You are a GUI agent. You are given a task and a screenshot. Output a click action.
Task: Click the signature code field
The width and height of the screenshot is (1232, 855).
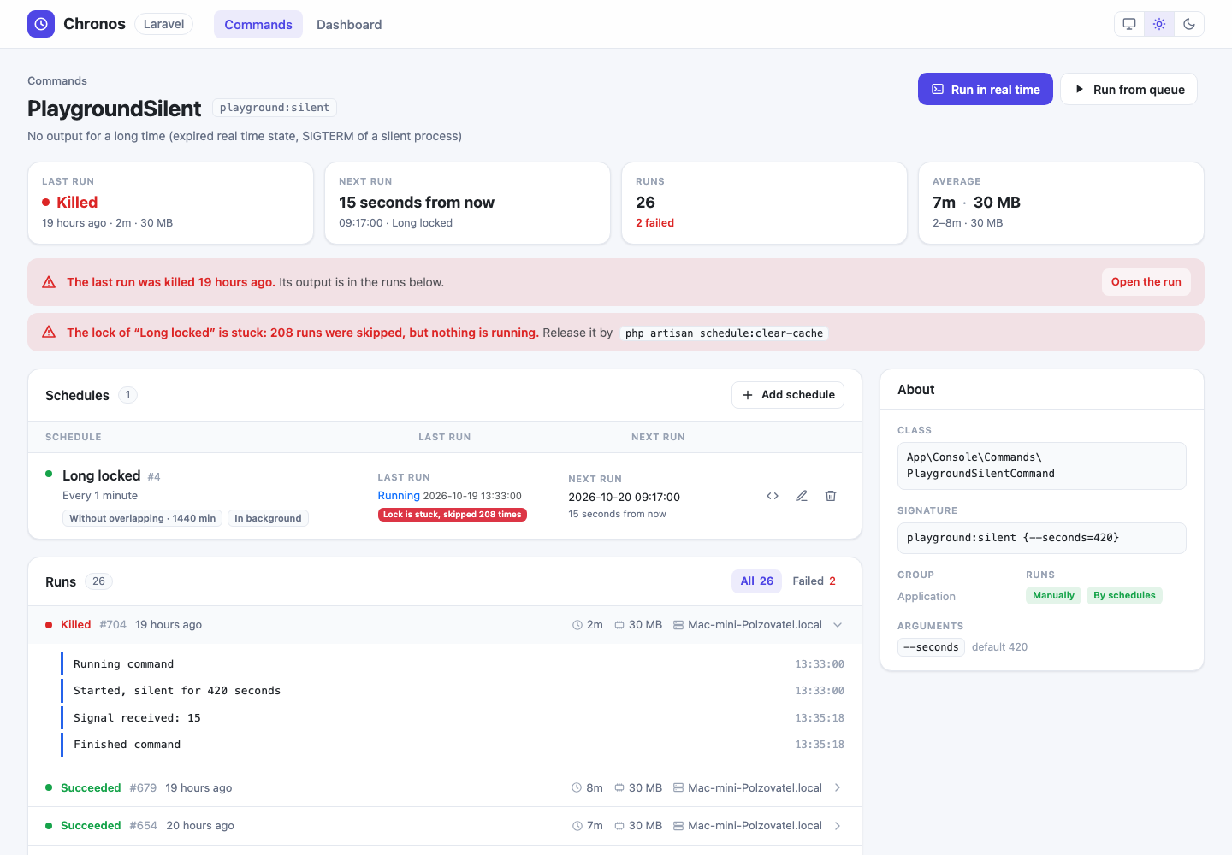[1042, 538]
